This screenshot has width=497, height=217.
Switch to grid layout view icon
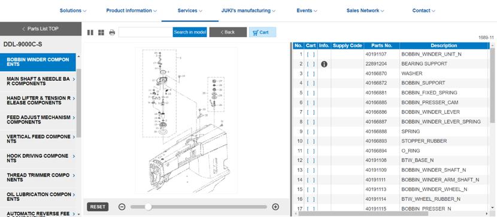click(x=101, y=32)
